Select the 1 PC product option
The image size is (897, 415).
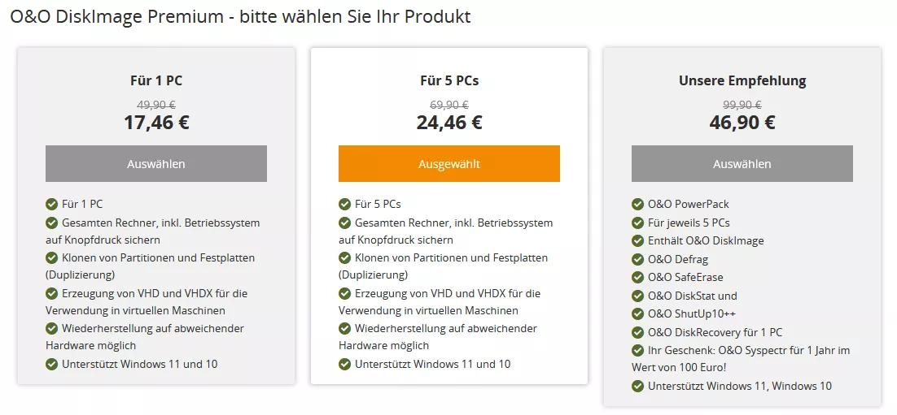point(156,164)
